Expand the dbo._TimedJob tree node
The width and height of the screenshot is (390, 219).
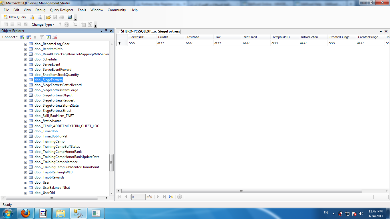(x=25, y=131)
